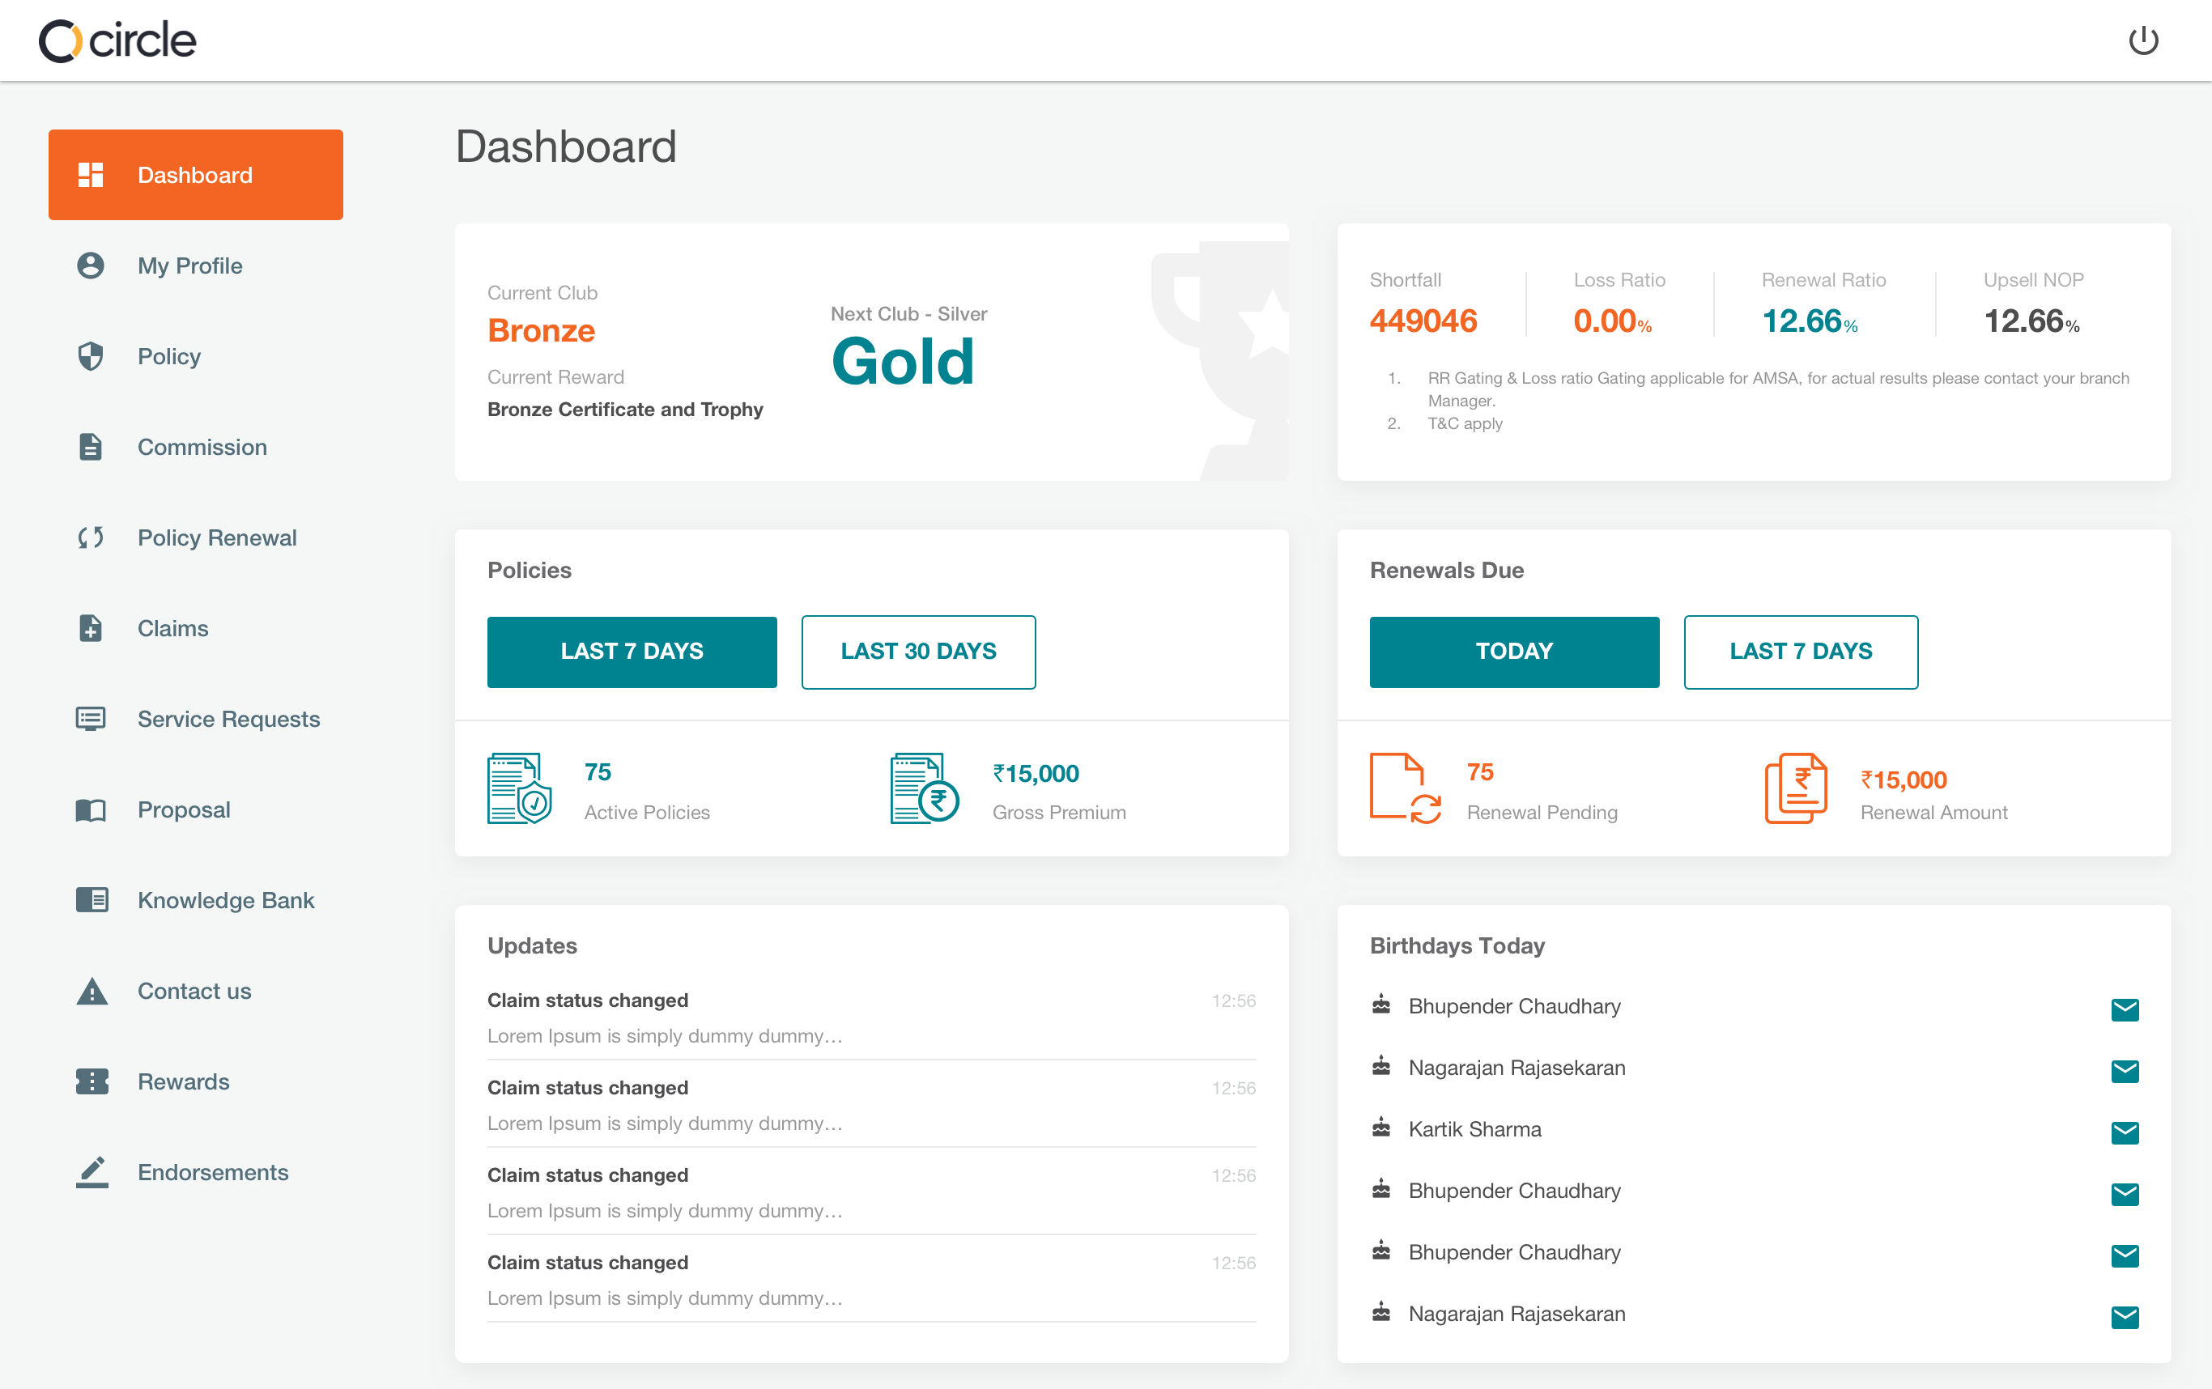Screen dimensions: 2212x1389
Task: Click the Renewal Amount rupee icon
Action: click(1796, 789)
